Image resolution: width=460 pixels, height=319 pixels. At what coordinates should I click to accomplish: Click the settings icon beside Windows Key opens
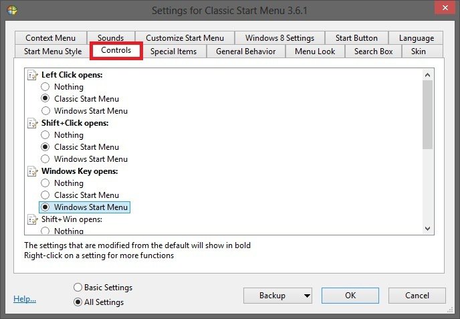(33, 171)
